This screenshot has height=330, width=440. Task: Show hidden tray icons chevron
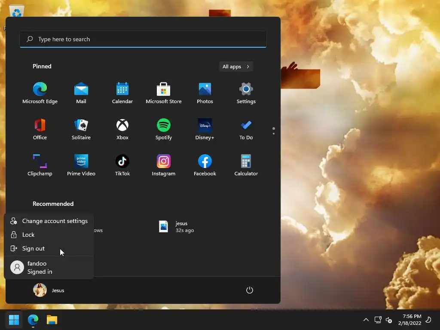(x=366, y=320)
